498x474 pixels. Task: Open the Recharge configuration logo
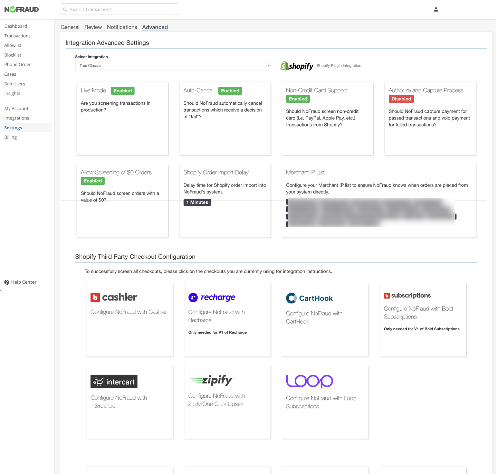[212, 297]
